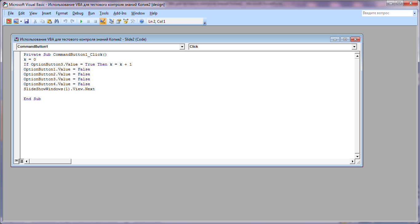Open the Edit menu
This screenshot has width=420, height=224.
click(x=22, y=13)
